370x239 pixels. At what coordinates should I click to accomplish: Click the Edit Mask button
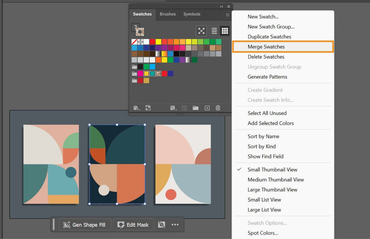point(133,225)
